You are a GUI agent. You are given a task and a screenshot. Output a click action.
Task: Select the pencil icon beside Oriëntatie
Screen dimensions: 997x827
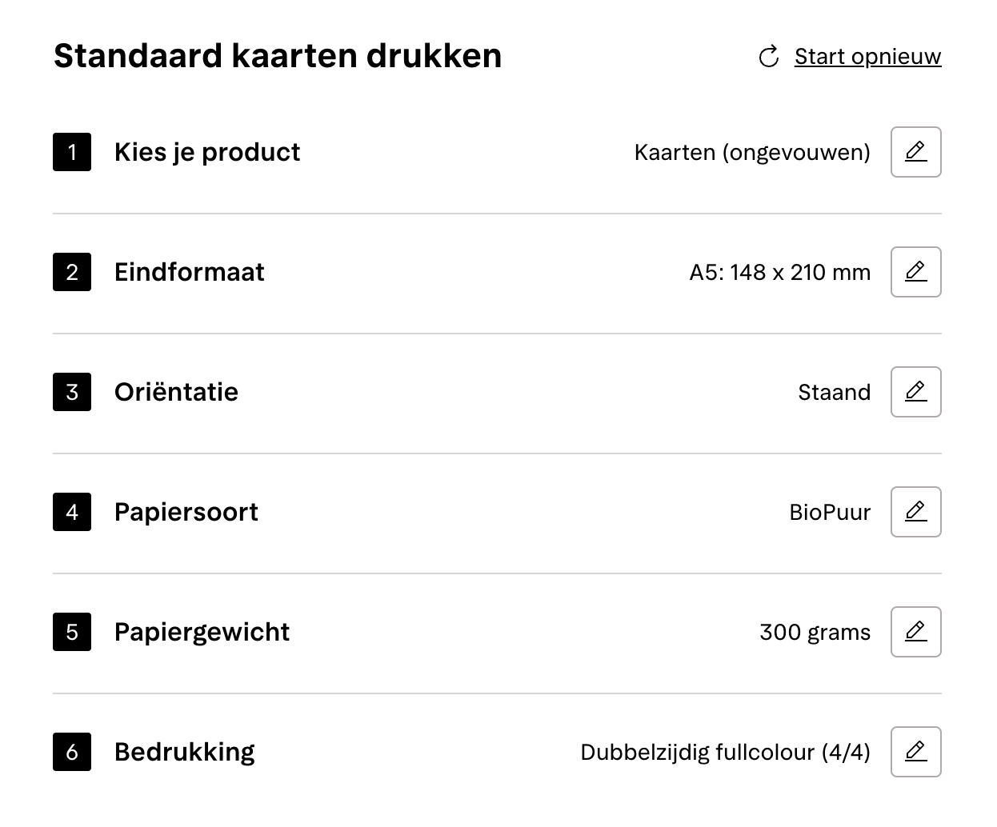click(x=915, y=392)
